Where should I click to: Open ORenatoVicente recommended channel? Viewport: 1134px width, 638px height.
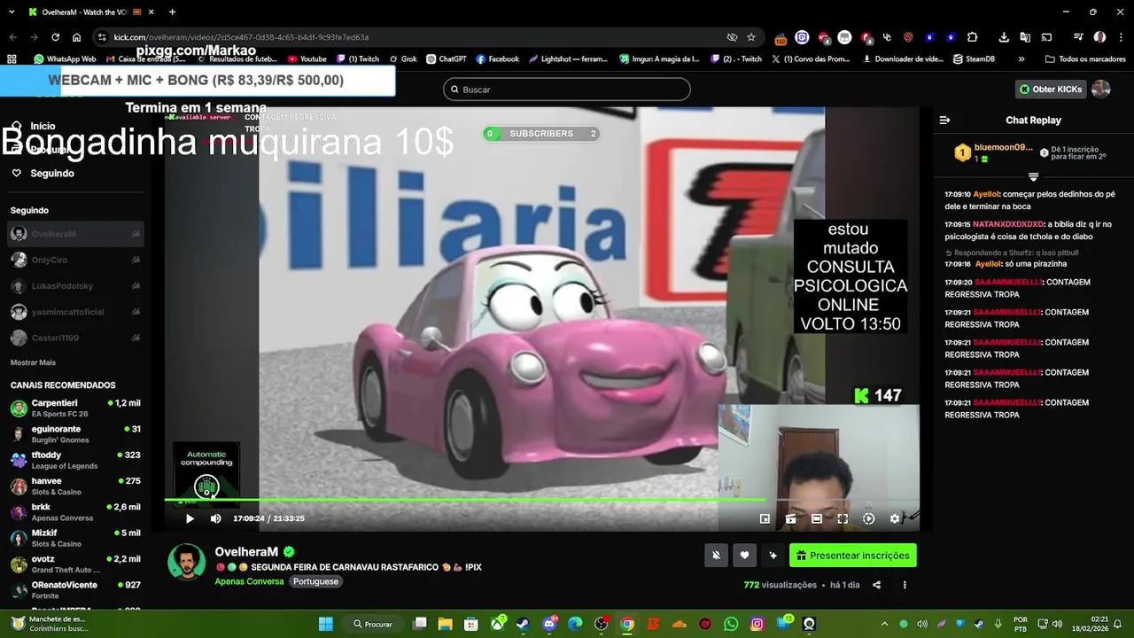(x=76, y=590)
